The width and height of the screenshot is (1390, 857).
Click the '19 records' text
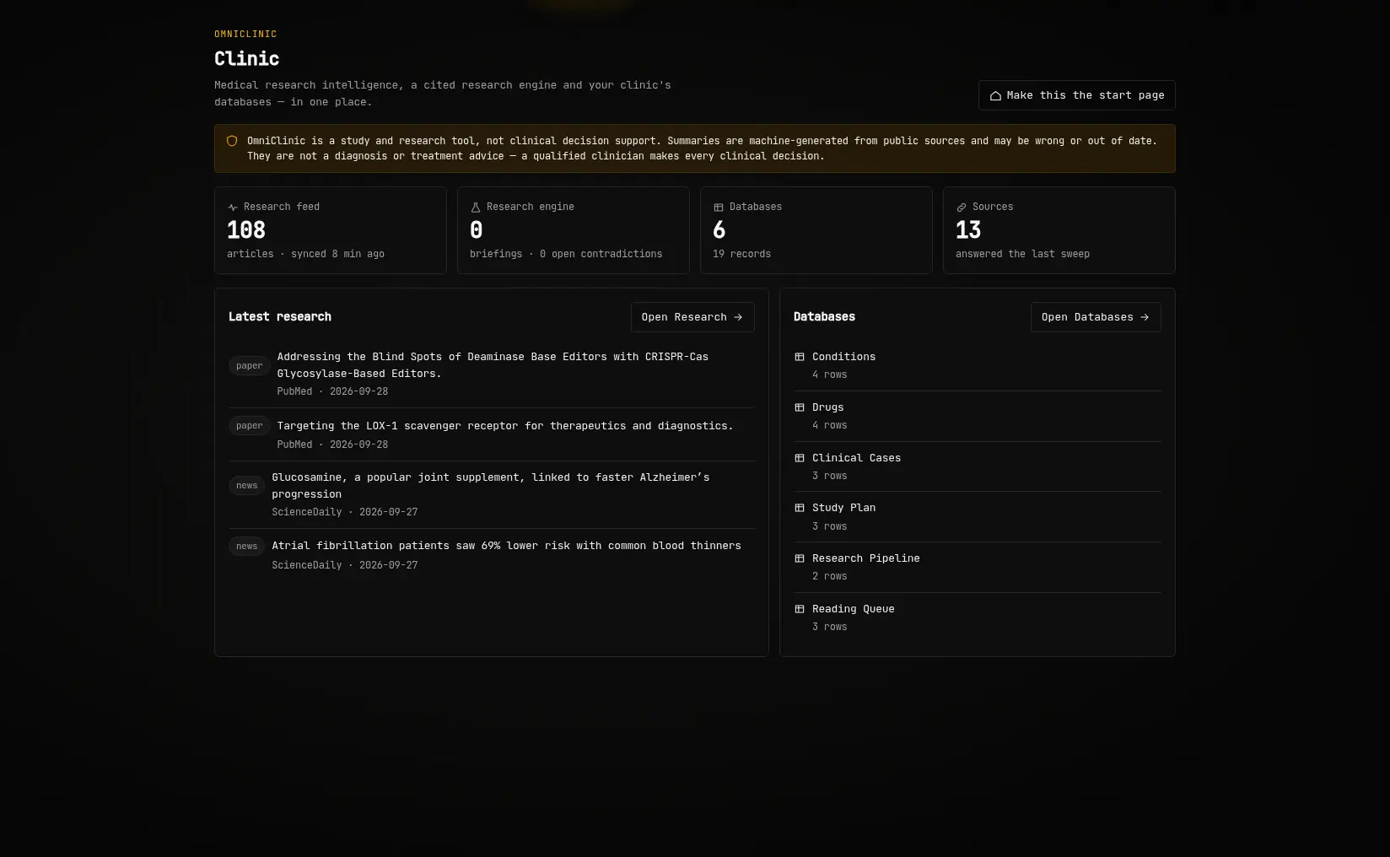(x=741, y=254)
